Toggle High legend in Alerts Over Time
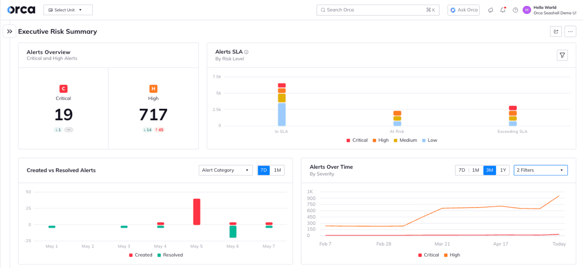 452,255
